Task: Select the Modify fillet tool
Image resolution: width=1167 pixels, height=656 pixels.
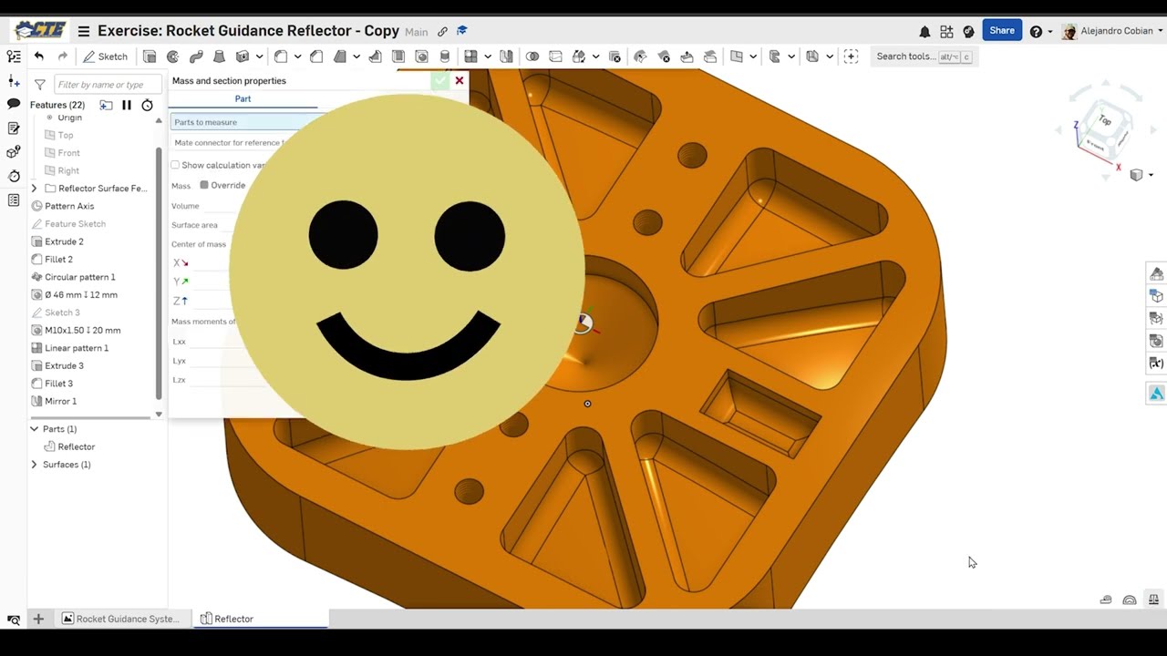Action: [x=640, y=56]
